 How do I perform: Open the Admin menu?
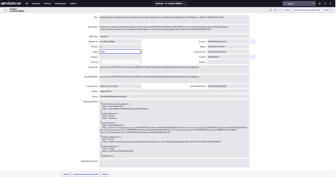pos(73,4)
